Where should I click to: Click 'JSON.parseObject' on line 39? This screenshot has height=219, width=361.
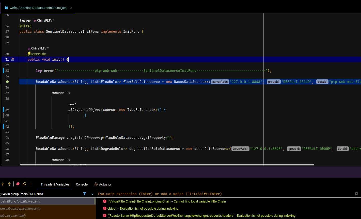(85, 110)
